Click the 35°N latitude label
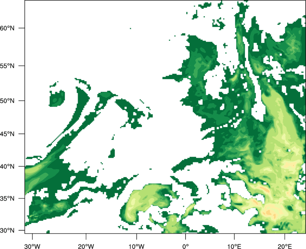Screen dimensions: 306x249 pyautogui.click(x=7, y=198)
